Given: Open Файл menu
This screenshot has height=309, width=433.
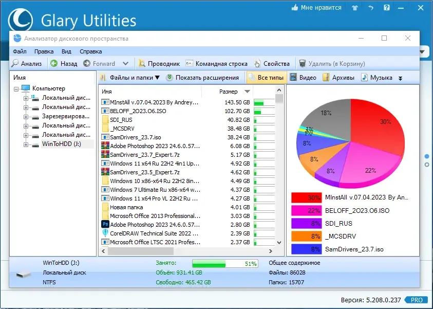Looking at the screenshot, I should (20, 51).
